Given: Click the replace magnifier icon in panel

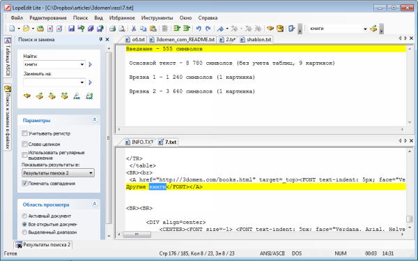Looking at the screenshot, I should coord(77,96).
